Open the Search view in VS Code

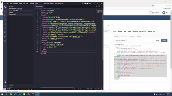pyautogui.click(x=5, y=11)
